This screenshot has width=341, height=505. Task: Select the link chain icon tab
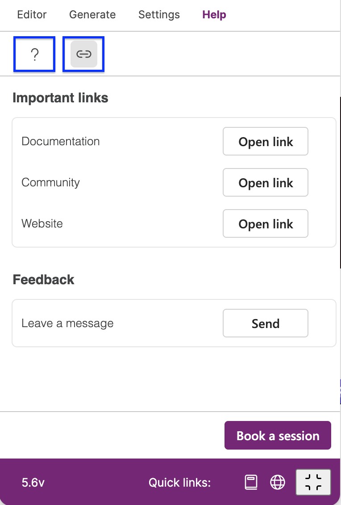[x=83, y=54]
